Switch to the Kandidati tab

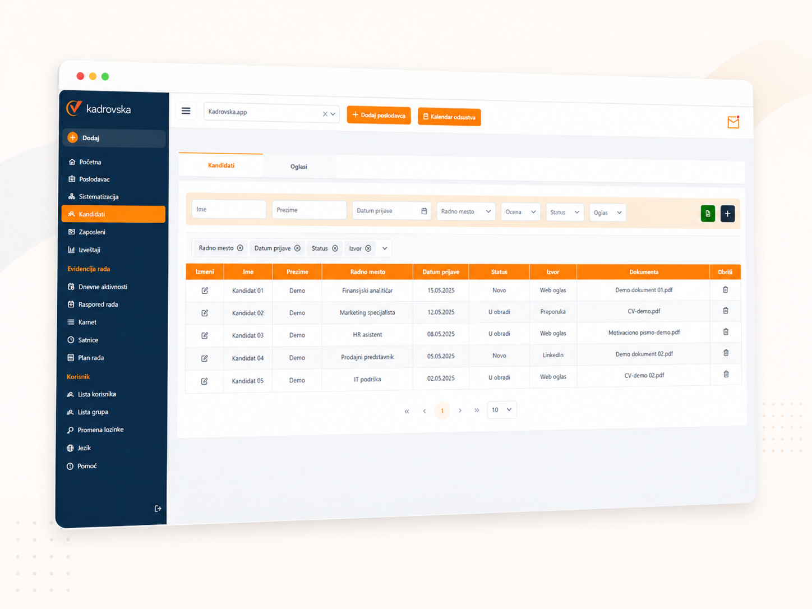click(221, 165)
